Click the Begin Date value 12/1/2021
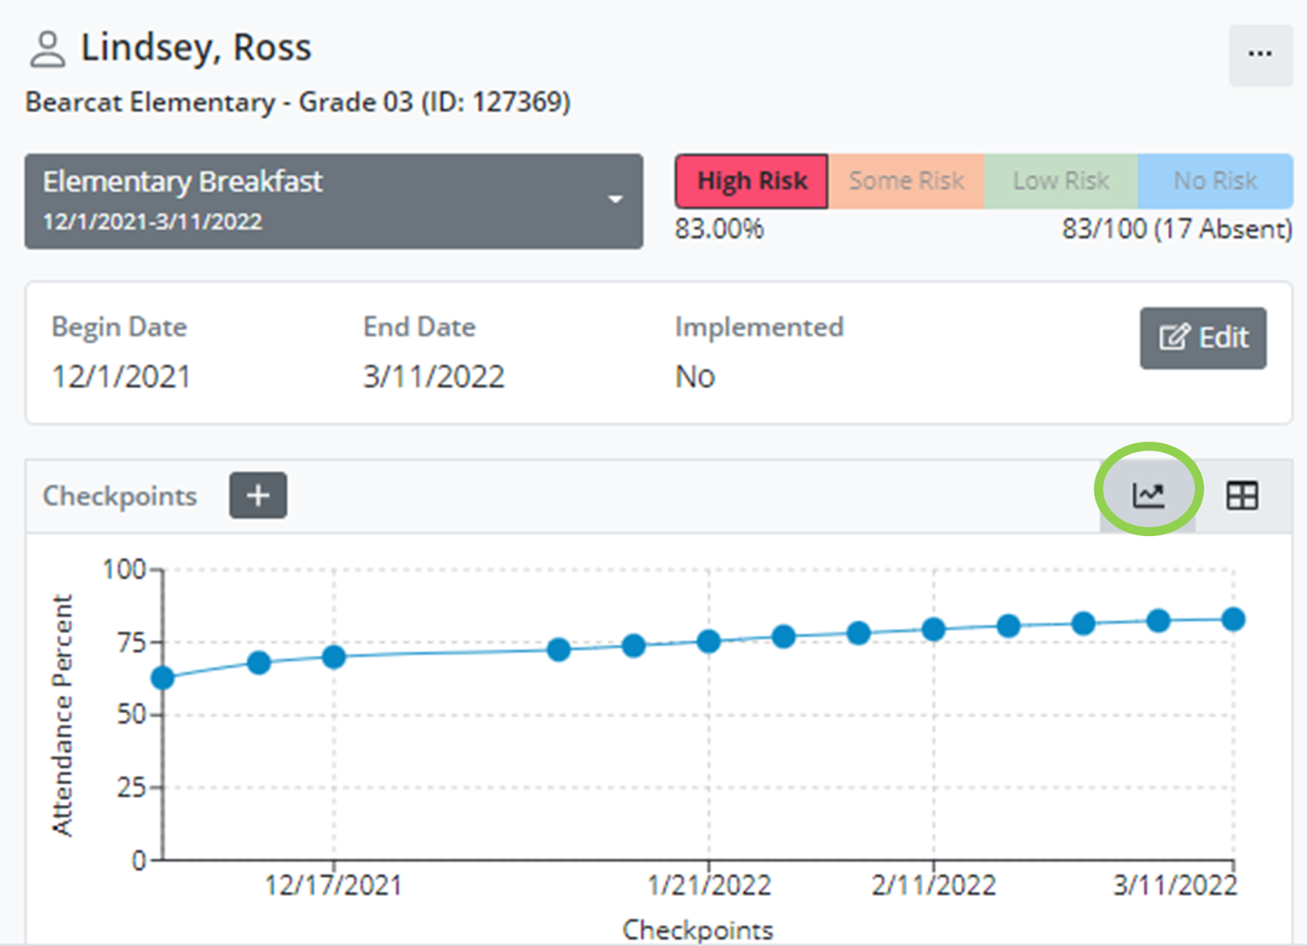The image size is (1307, 946). (x=121, y=377)
